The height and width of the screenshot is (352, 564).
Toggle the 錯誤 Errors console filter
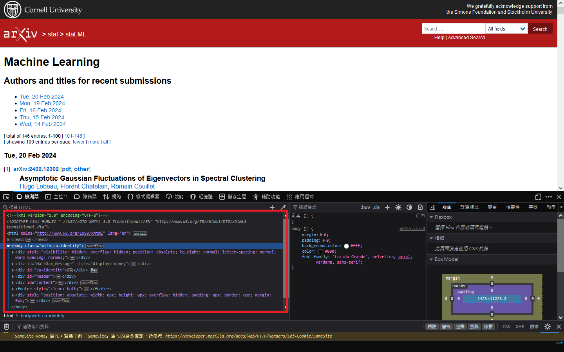coord(432,327)
